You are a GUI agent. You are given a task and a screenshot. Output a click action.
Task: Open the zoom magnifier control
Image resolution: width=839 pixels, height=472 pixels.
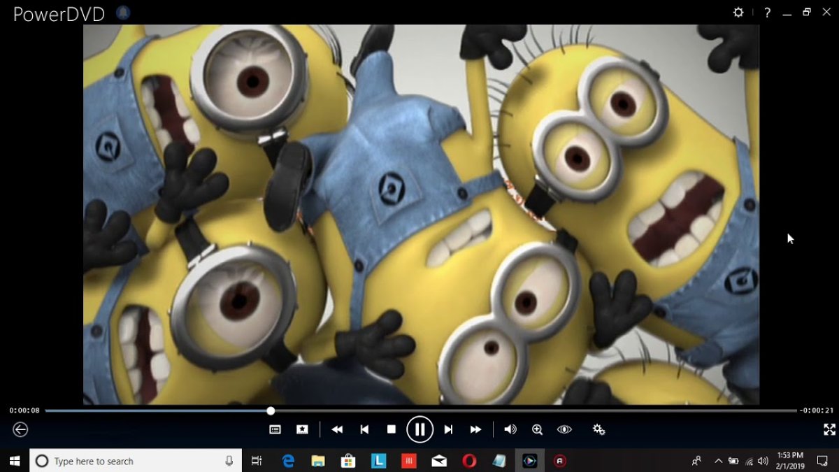pyautogui.click(x=537, y=429)
